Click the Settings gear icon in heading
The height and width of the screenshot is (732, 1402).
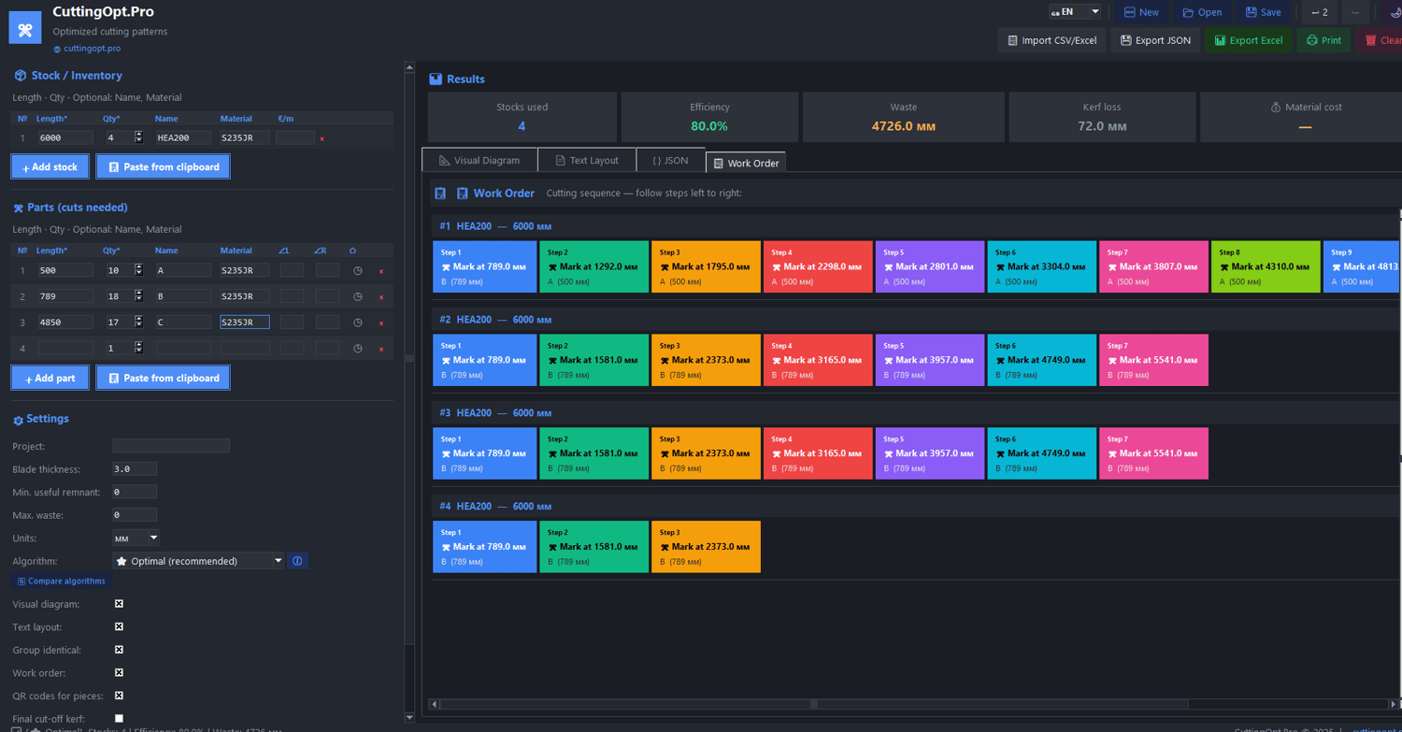point(18,421)
